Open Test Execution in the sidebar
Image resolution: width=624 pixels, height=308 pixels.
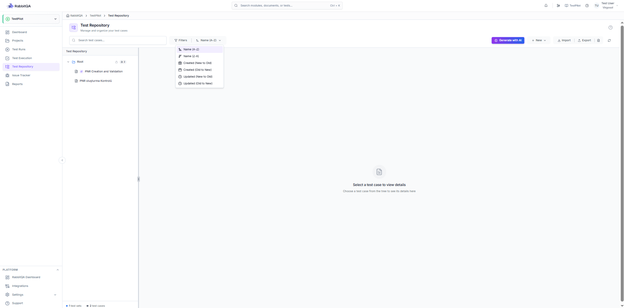click(31, 58)
